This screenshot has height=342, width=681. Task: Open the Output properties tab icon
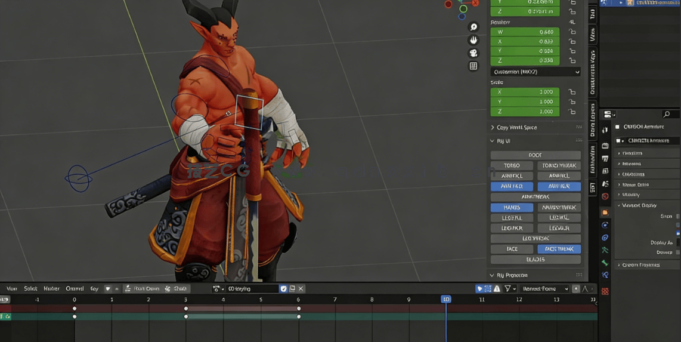click(x=605, y=159)
